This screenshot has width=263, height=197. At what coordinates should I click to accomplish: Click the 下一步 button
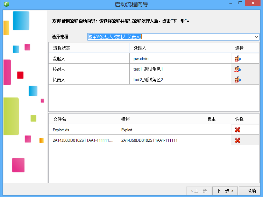pyautogui.click(x=225, y=191)
